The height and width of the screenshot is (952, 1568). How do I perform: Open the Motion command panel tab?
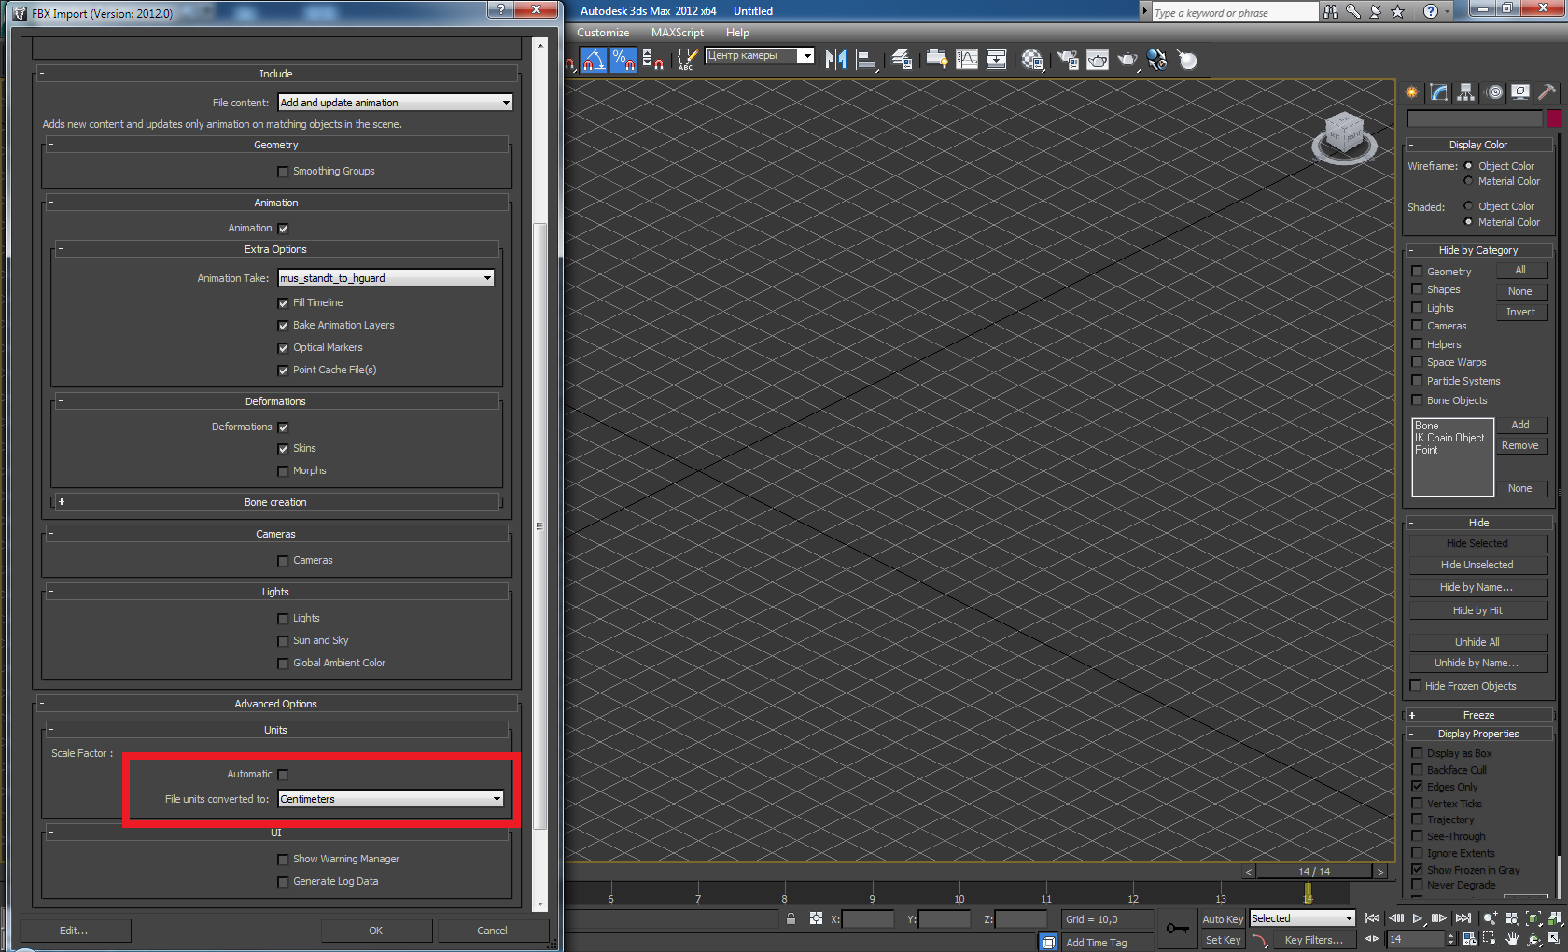pyautogui.click(x=1494, y=91)
